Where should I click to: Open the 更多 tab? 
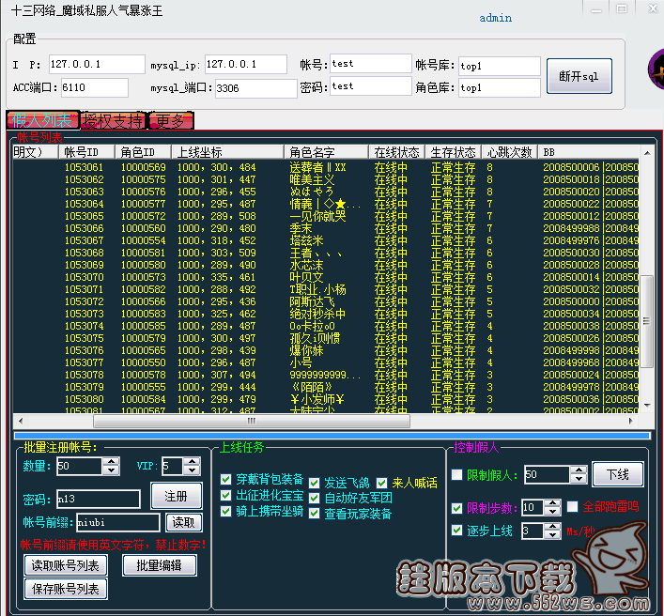(171, 121)
